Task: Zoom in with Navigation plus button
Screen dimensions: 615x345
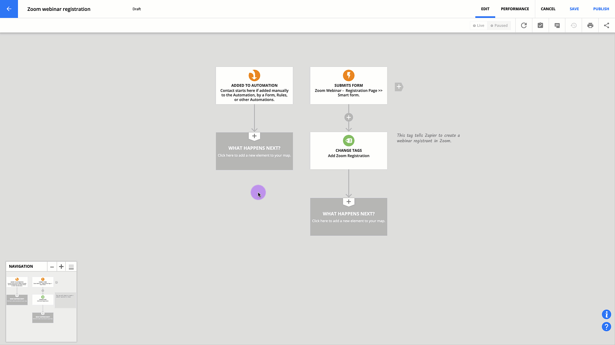Action: 61,266
